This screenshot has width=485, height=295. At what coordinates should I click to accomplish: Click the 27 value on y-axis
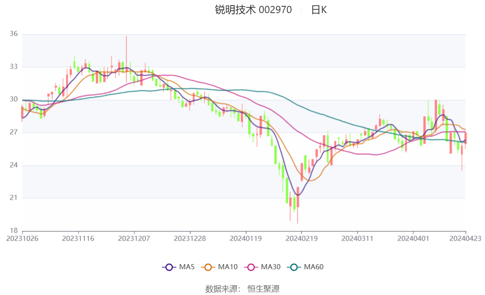tap(14, 132)
